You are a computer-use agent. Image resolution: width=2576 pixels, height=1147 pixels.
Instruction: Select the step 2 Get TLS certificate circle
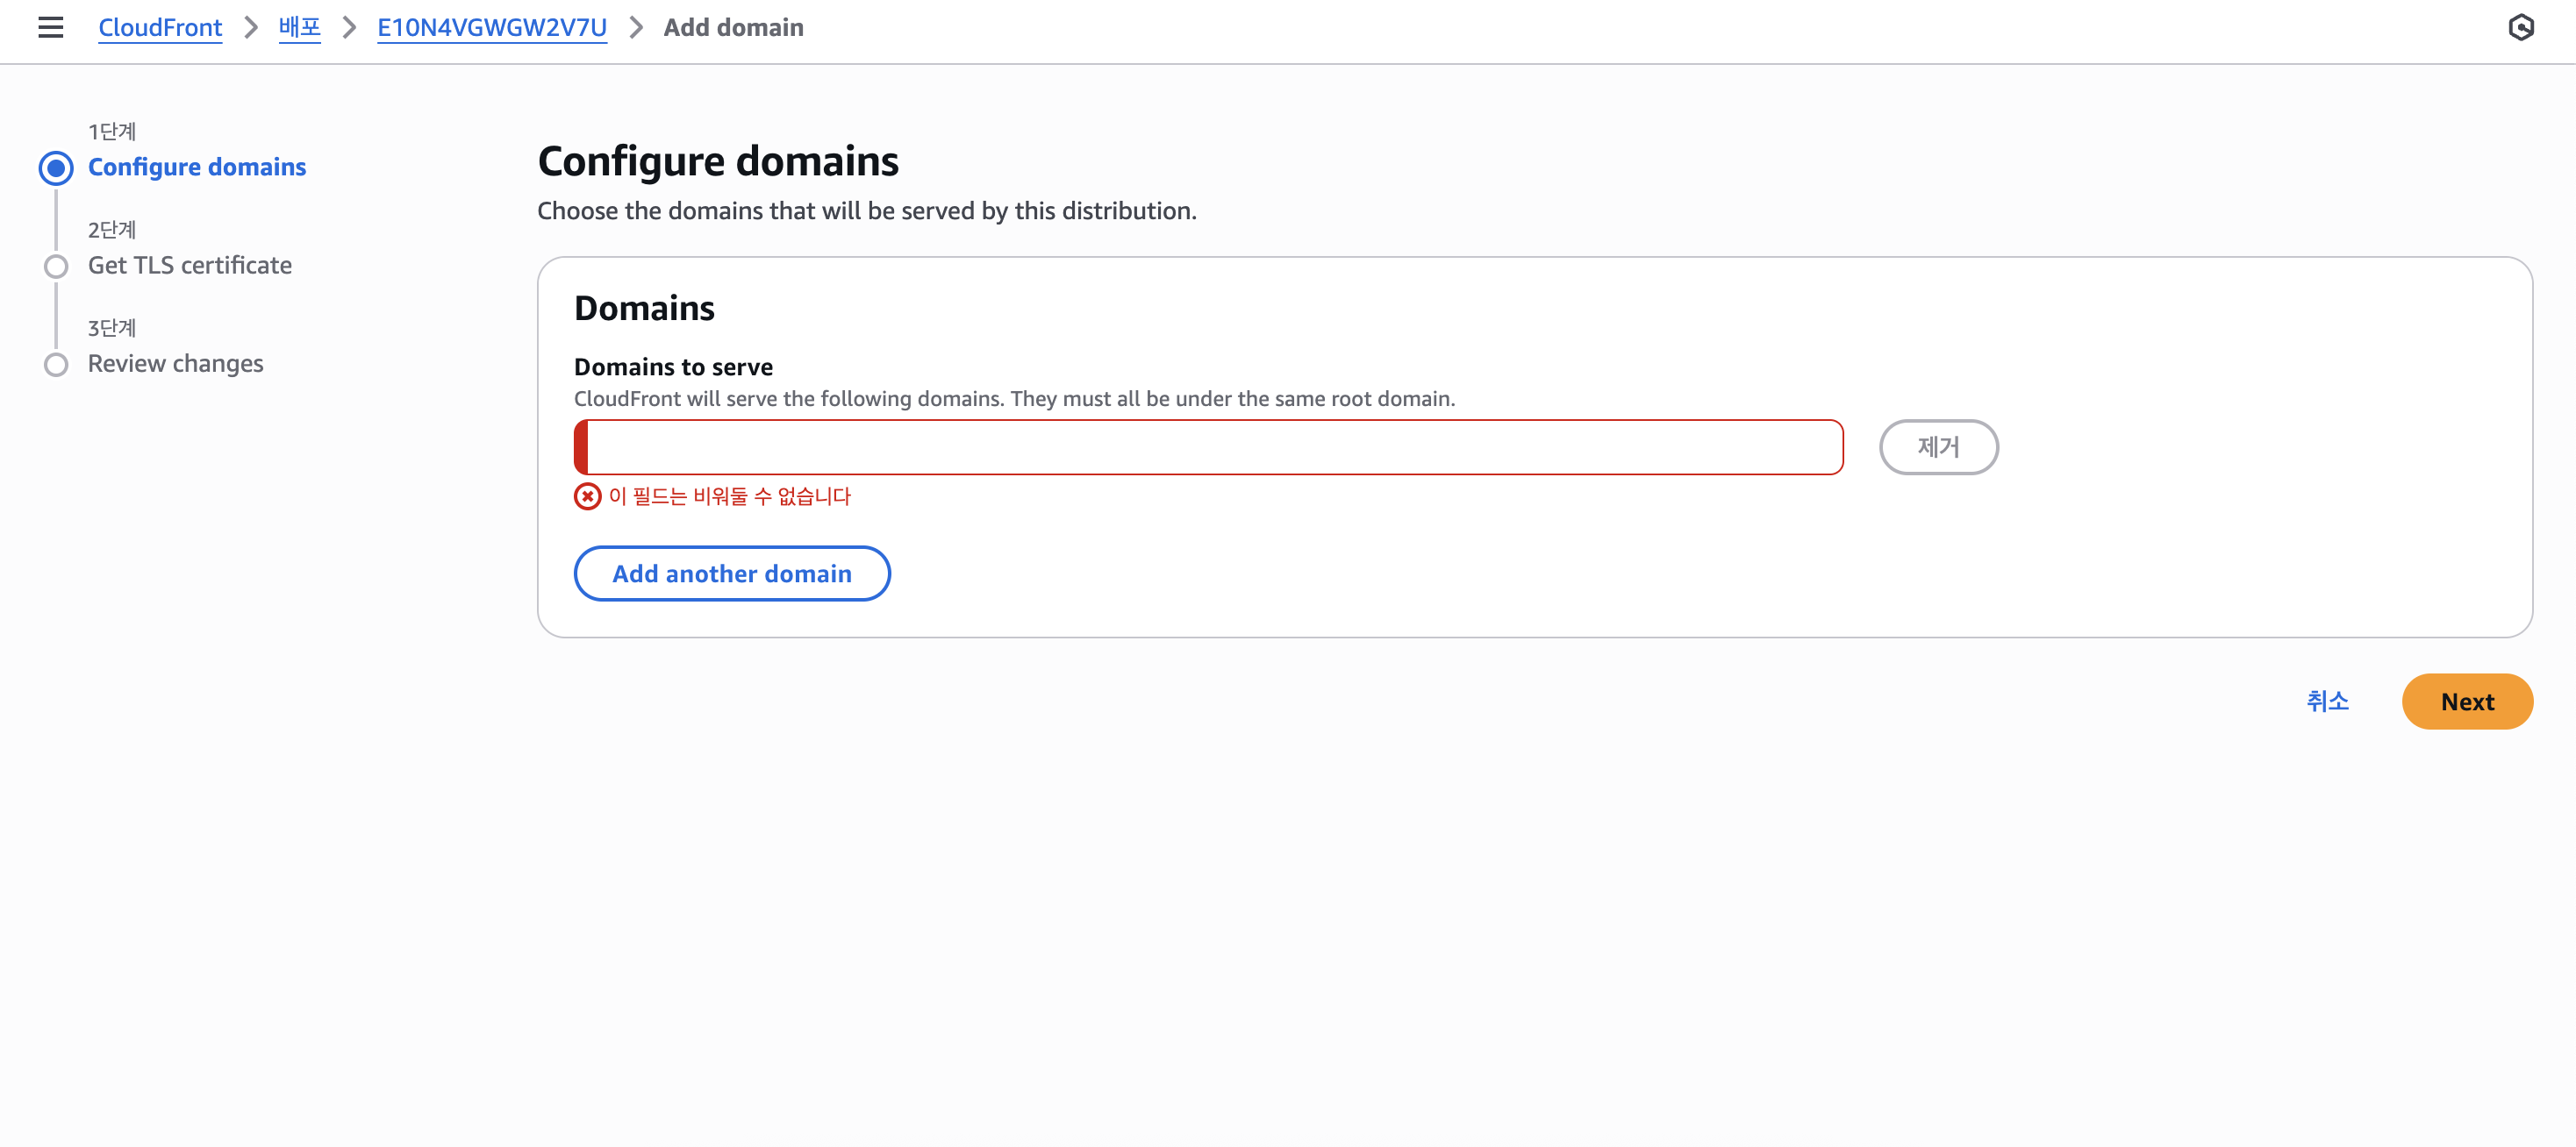pyautogui.click(x=56, y=267)
